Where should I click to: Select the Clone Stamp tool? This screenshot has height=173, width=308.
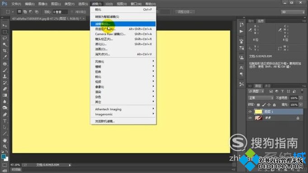click(5, 77)
